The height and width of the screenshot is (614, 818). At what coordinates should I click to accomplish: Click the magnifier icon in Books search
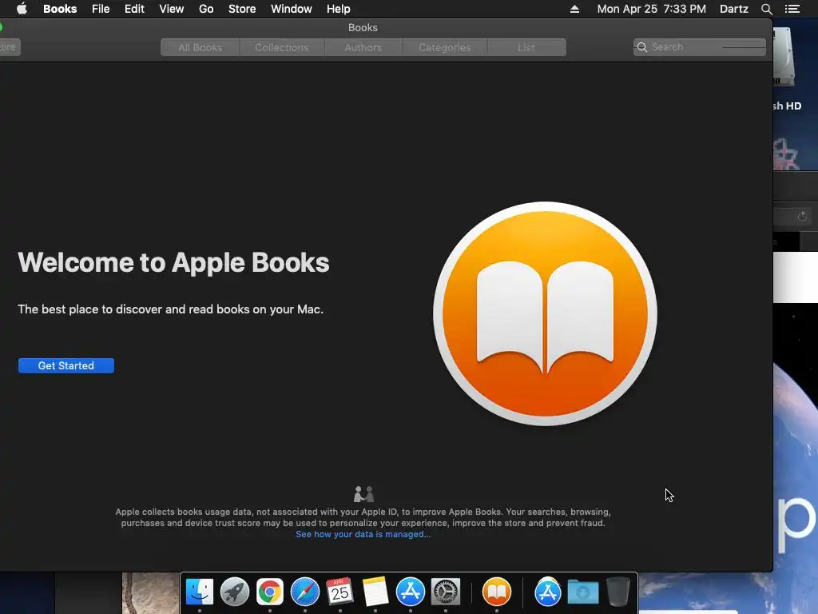coord(642,47)
